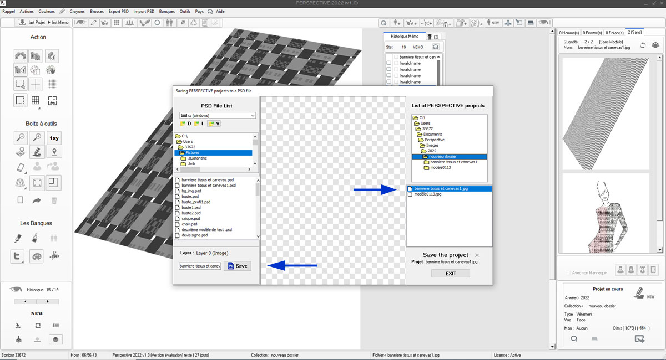The width and height of the screenshot is (666, 360).
Task: Enable the Avec son Mannequin checkbox
Action: [x=567, y=272]
